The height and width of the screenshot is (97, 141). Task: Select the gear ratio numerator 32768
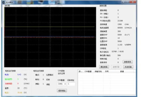tap(114, 52)
